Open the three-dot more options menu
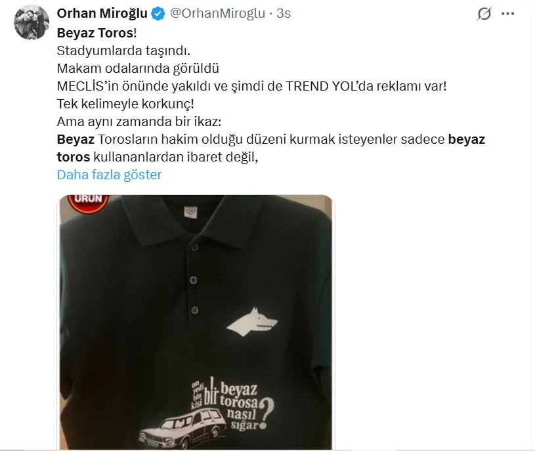The image size is (535, 451). click(x=507, y=14)
